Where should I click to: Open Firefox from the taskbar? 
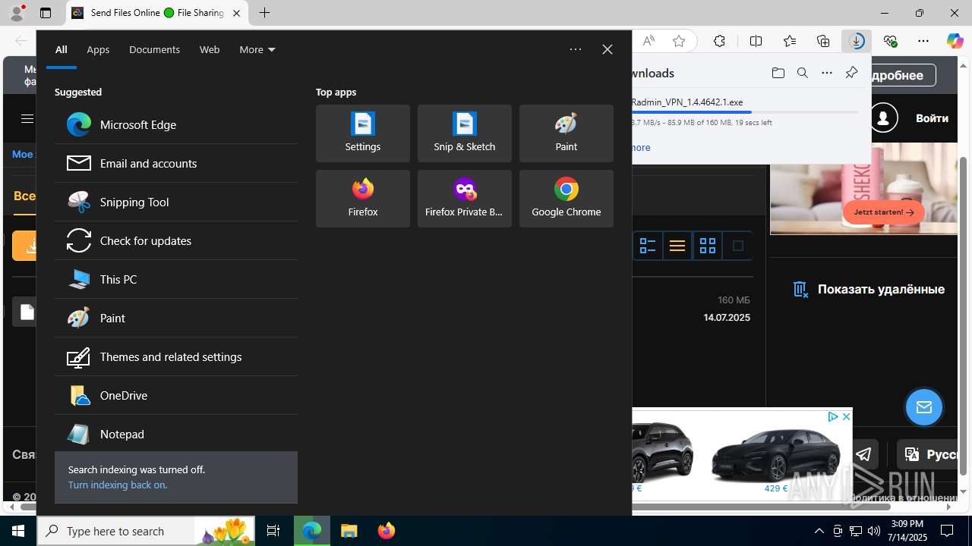coord(387,531)
